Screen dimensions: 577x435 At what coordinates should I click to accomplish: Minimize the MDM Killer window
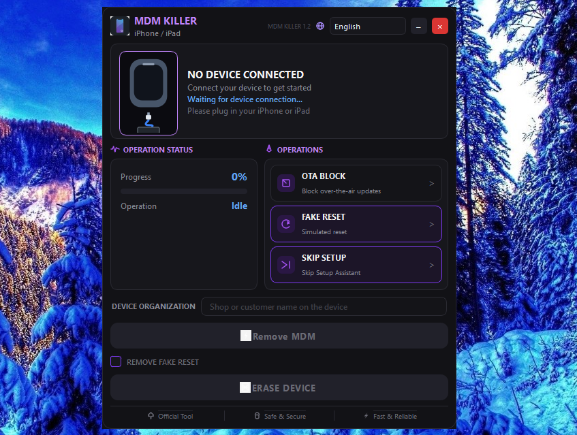click(418, 27)
